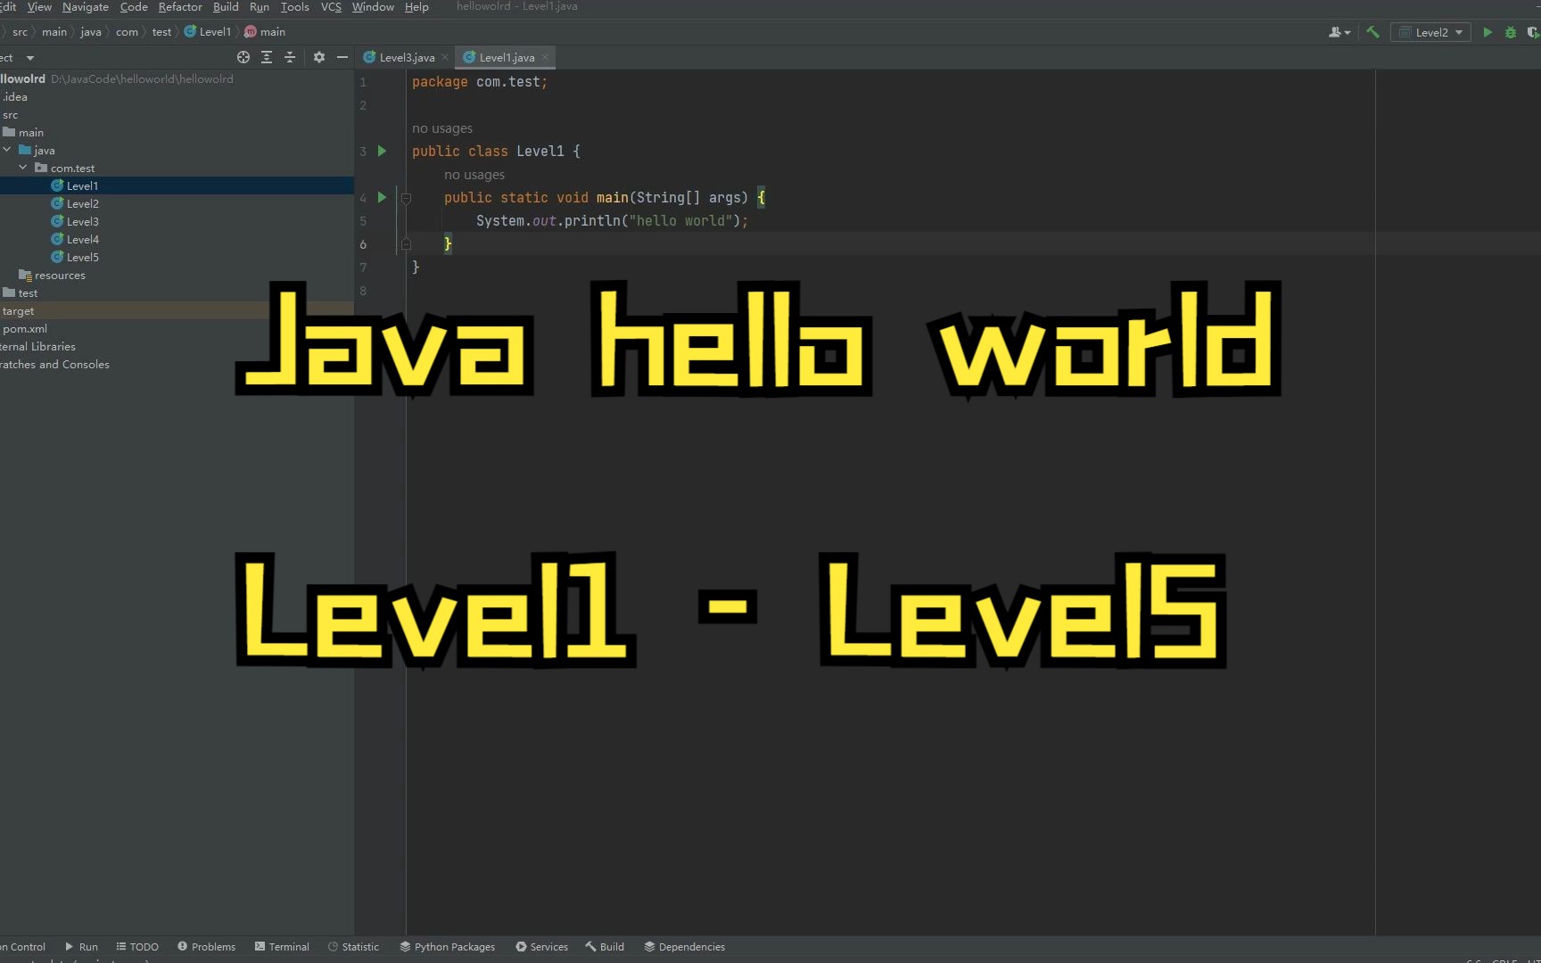
Task: Open the Dependencies tool window
Action: pyautogui.click(x=684, y=947)
